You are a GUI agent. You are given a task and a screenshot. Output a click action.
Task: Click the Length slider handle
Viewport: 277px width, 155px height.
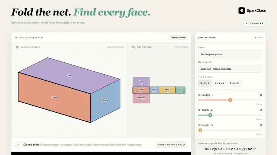[x=230, y=100]
